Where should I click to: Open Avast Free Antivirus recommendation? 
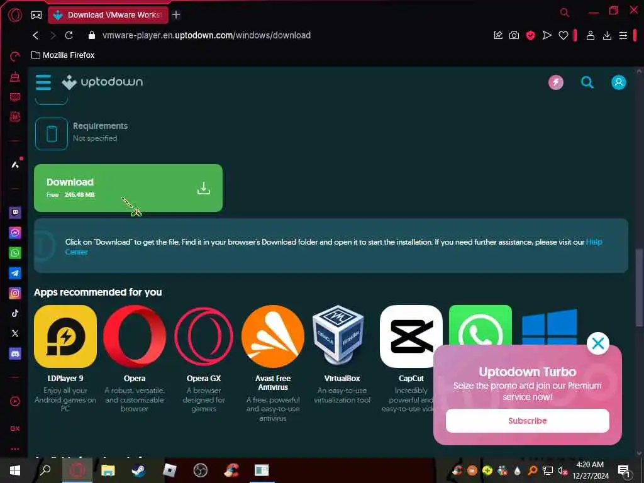pyautogui.click(x=273, y=336)
